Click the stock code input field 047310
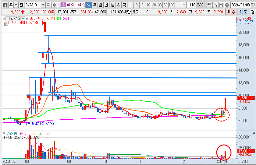This screenshot has height=165, width=256. [x=33, y=5]
